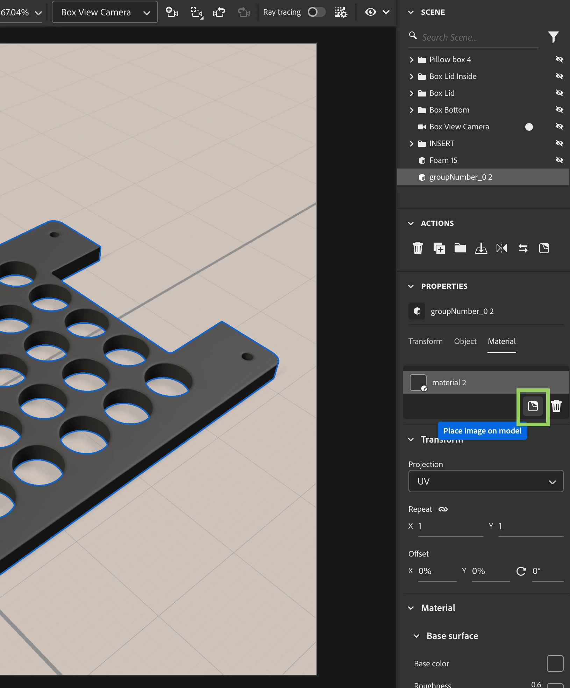Toggle visibility of Box Lid Inside
The height and width of the screenshot is (688, 570).
pos(560,76)
